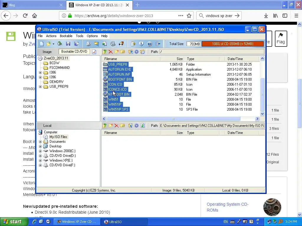Click the Open CD/DVD icon in UltraISO toolbar

point(60,44)
